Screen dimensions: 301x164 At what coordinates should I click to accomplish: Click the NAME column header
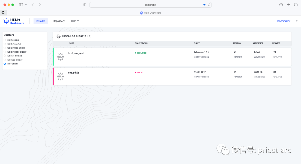tap(71, 43)
